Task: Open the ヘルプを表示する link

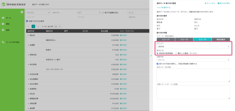Action: click(x=163, y=8)
